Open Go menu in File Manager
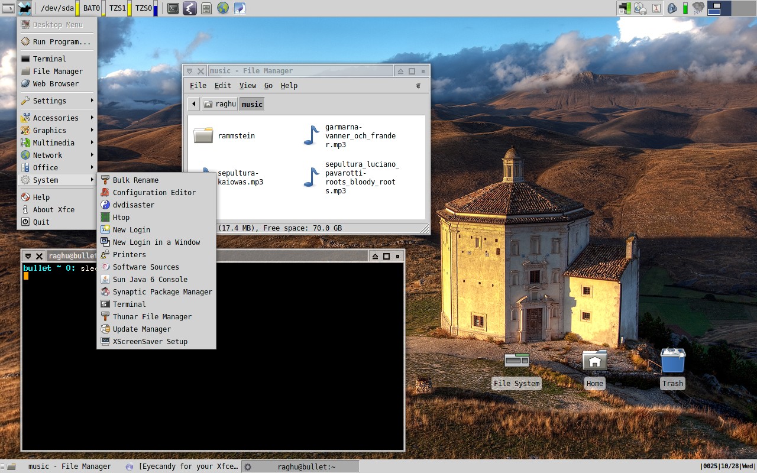This screenshot has width=757, height=473. tap(268, 86)
